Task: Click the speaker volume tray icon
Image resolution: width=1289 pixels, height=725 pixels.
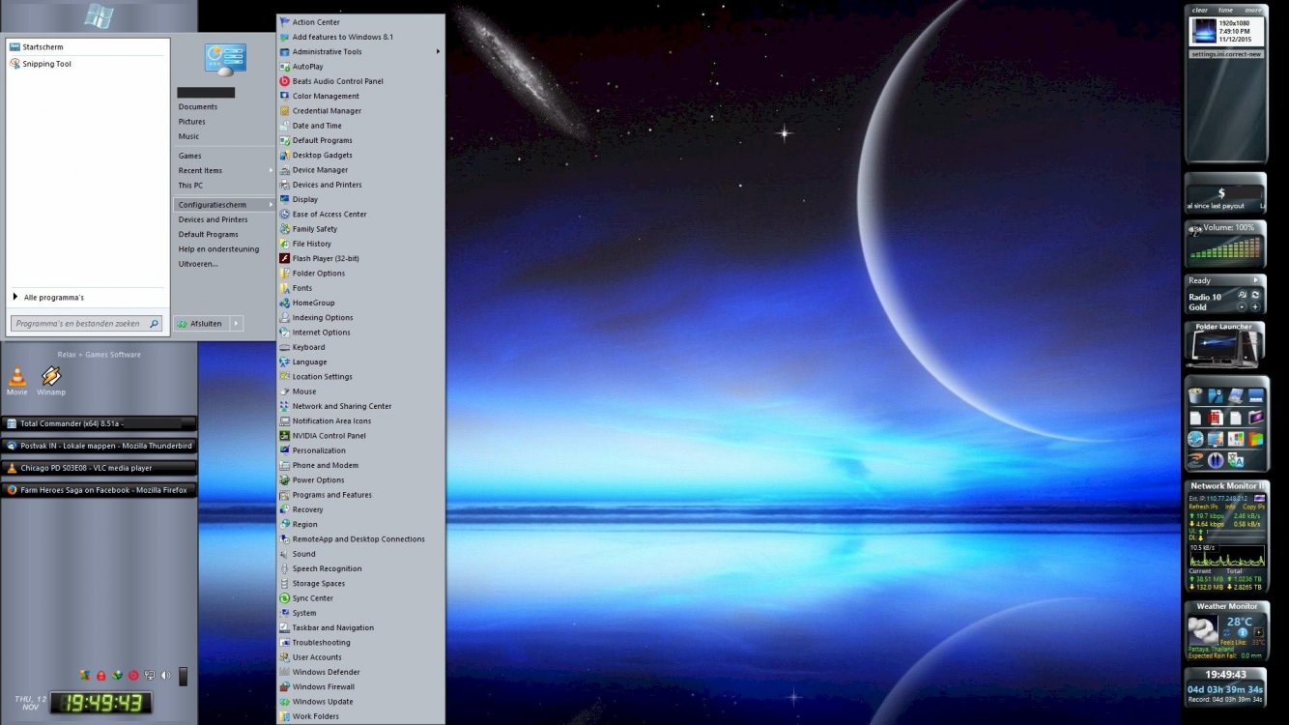Action: pyautogui.click(x=165, y=675)
